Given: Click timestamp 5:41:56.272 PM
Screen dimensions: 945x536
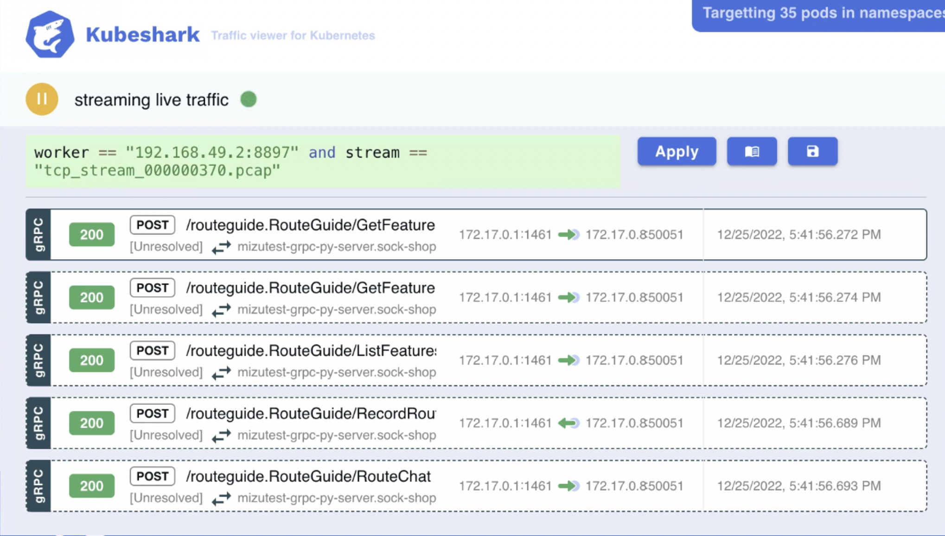Looking at the screenshot, I should (x=798, y=235).
